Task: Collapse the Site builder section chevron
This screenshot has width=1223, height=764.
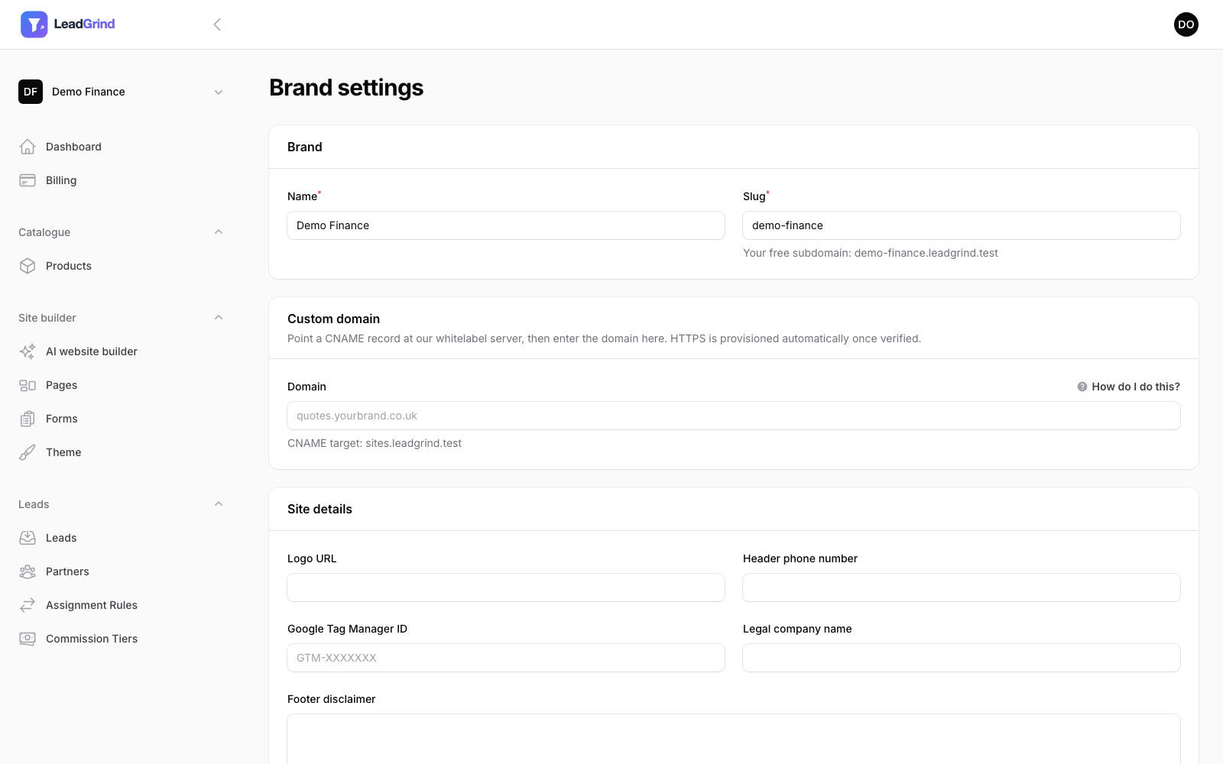Action: 219,318
